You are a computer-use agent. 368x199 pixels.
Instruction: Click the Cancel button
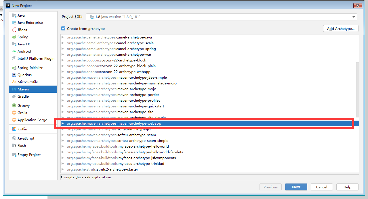322,187
